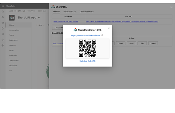Click the Short URL App site logo
The height and width of the screenshot is (113, 175).
point(12,18)
